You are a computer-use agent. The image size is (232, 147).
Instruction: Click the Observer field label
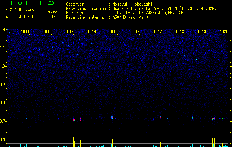pyautogui.click(x=75, y=4)
